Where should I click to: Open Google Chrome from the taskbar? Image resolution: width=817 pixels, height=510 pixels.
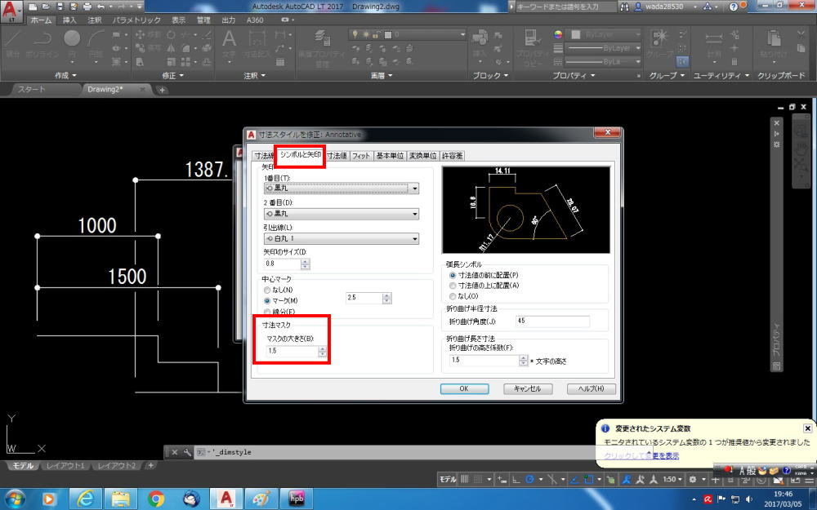[x=156, y=499]
